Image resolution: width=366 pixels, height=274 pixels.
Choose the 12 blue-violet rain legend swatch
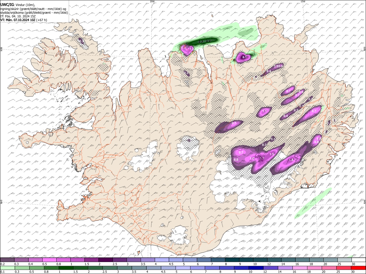pyautogui.click(x=271, y=268)
